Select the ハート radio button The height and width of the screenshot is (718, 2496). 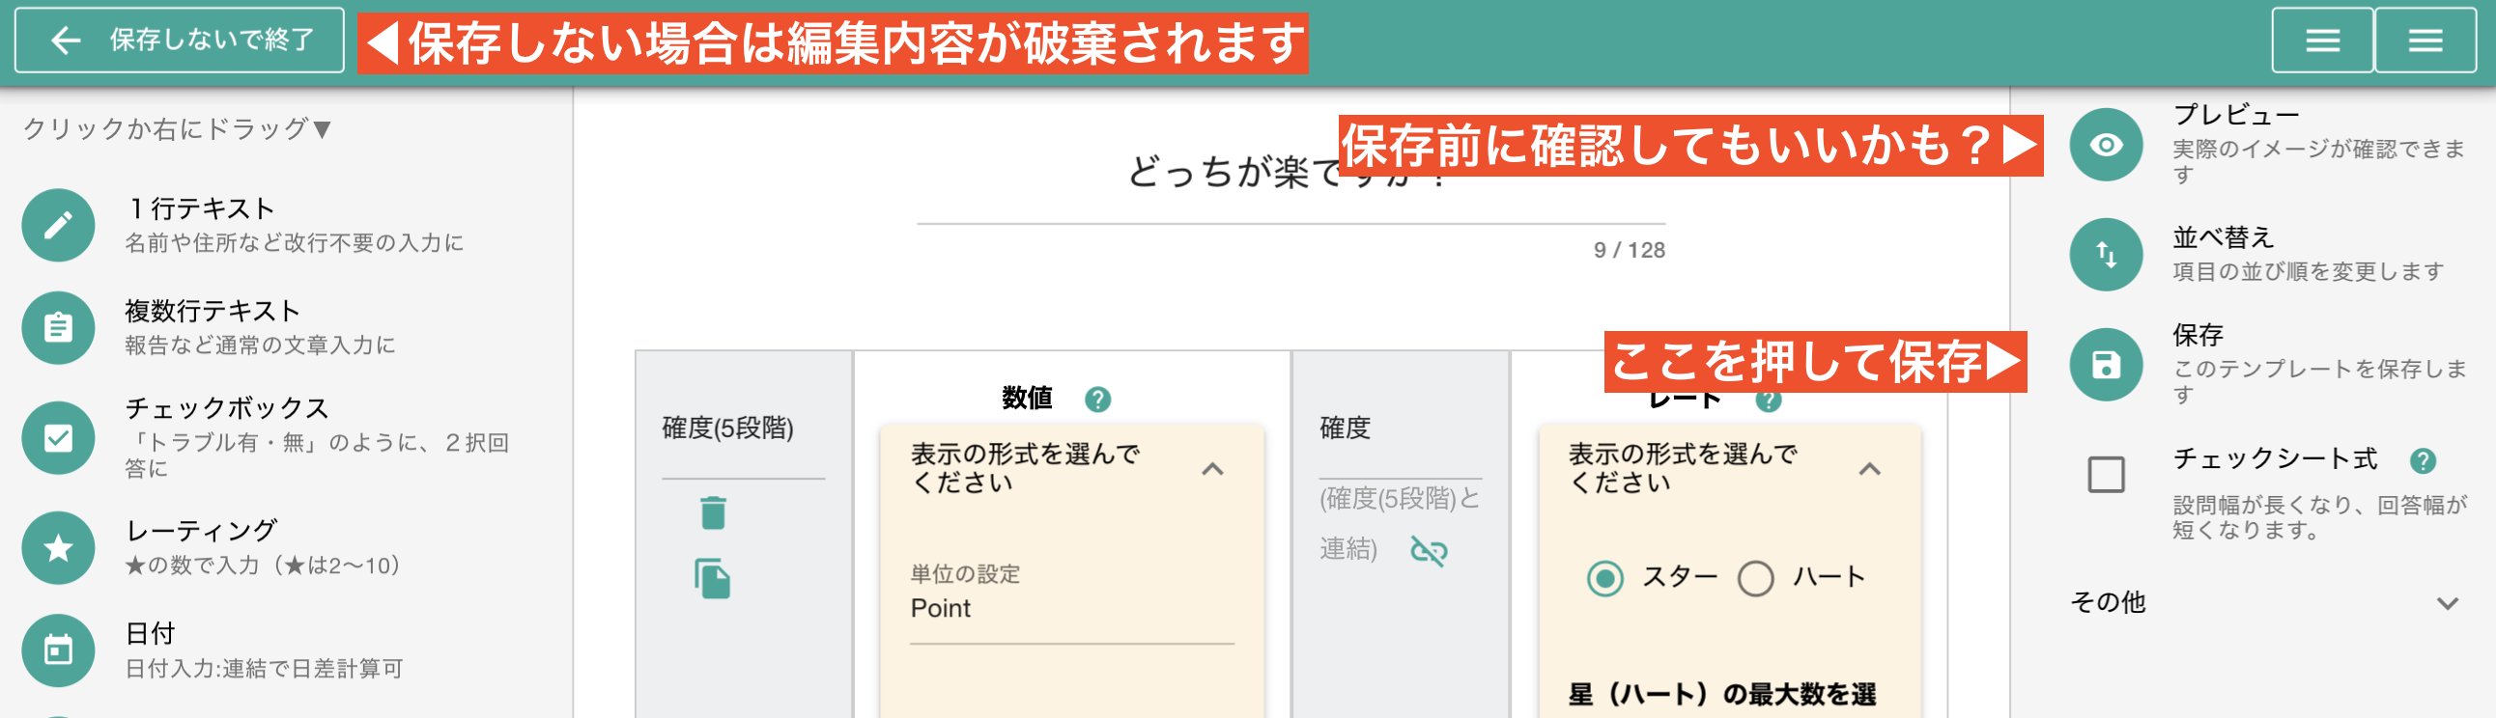click(1755, 579)
